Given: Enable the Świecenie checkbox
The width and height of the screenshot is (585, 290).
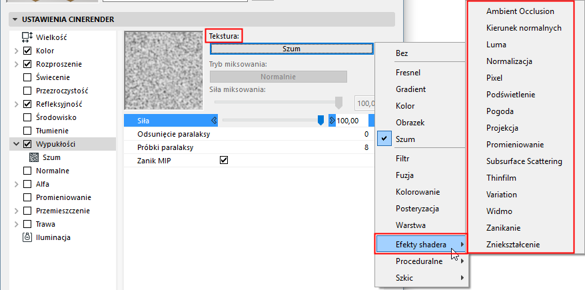Looking at the screenshot, I should coord(27,77).
